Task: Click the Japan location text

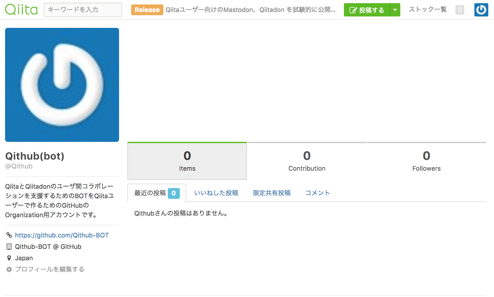Action: click(x=24, y=258)
